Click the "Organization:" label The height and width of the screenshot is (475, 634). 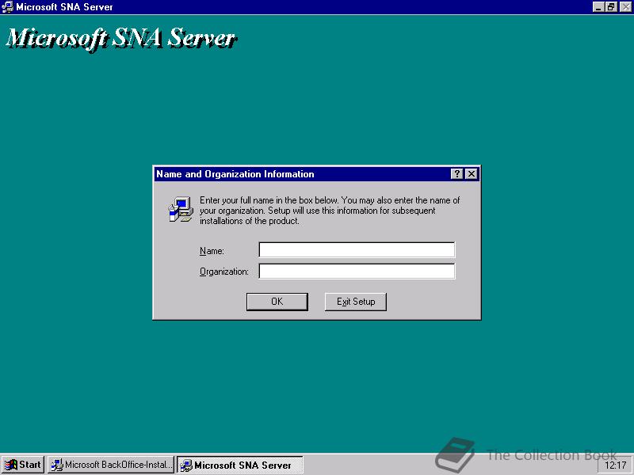click(224, 272)
